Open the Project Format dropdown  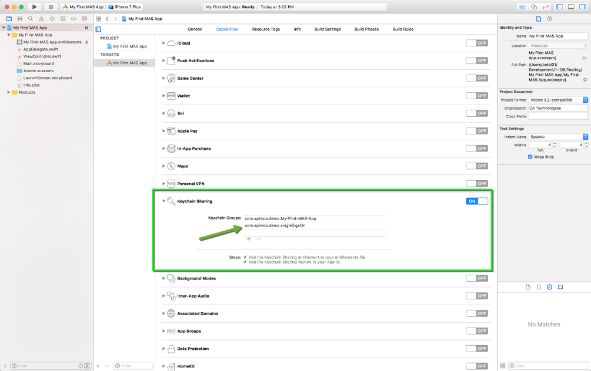point(558,100)
